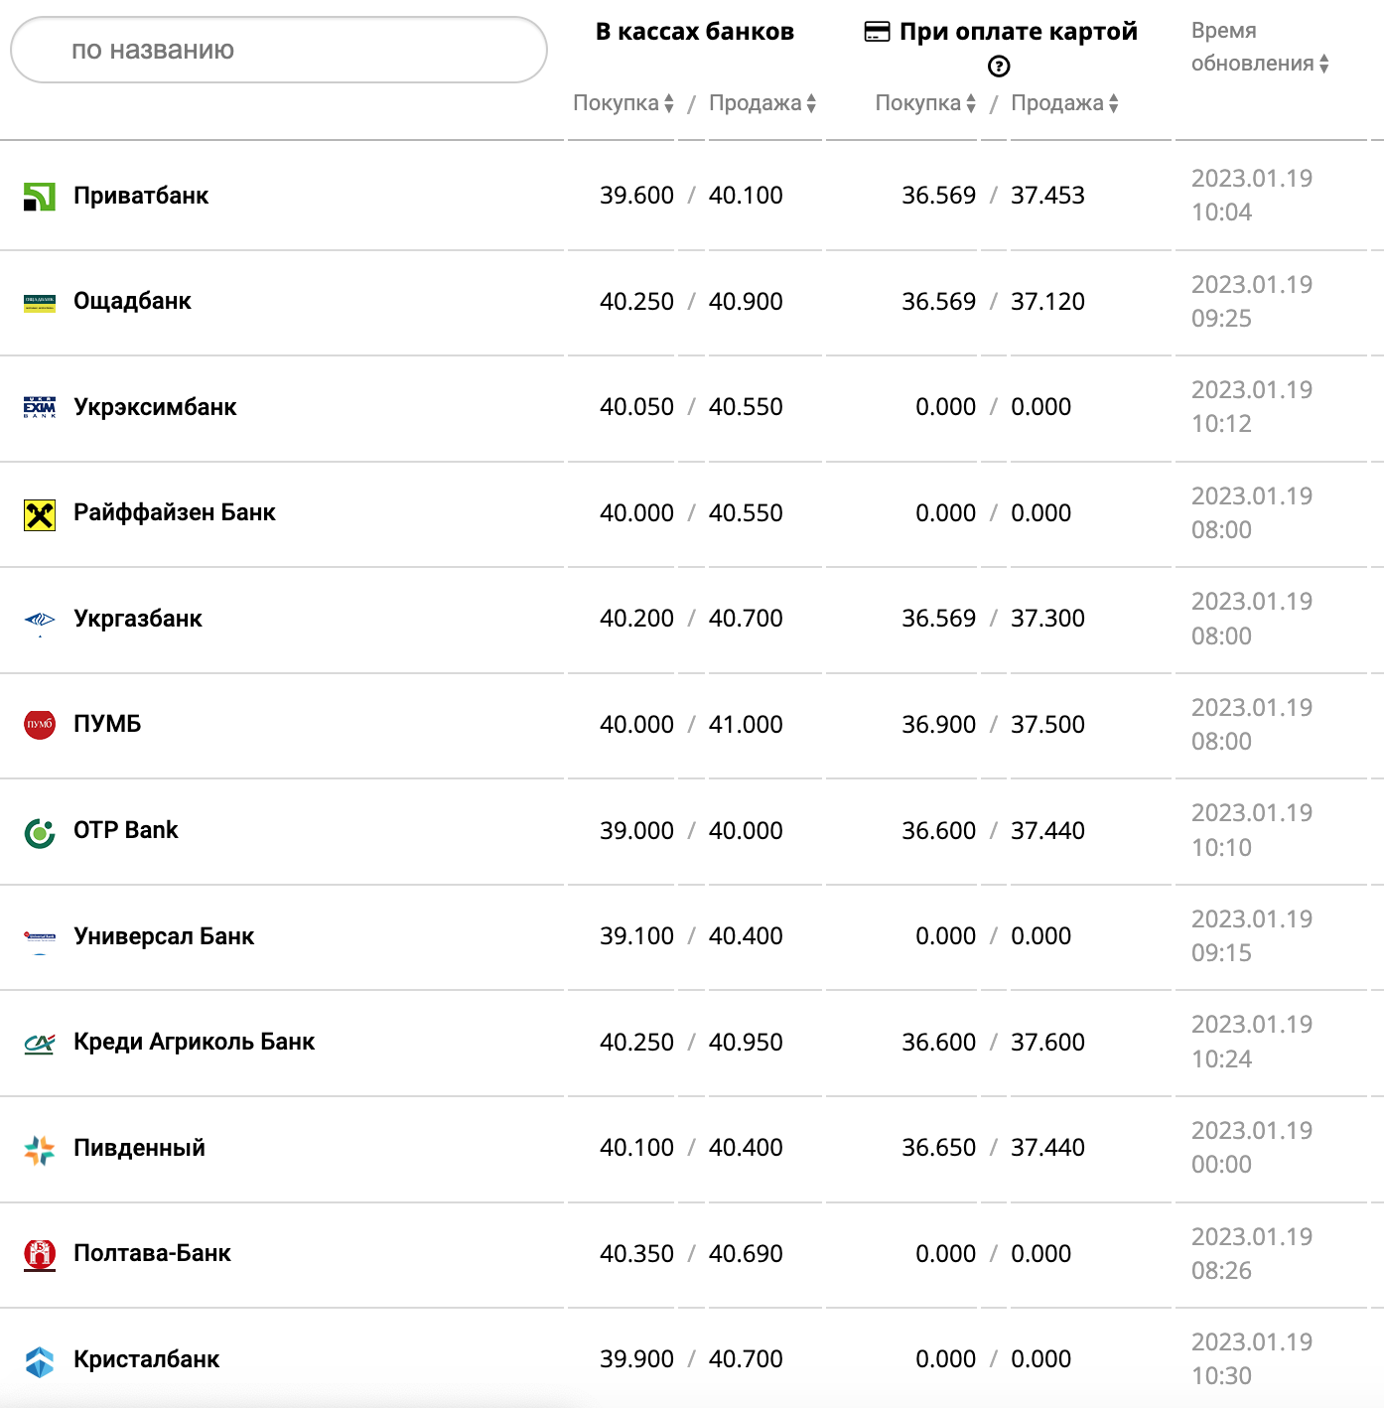Sort by cash desk Продажа rate
The image size is (1384, 1408).
point(762,103)
